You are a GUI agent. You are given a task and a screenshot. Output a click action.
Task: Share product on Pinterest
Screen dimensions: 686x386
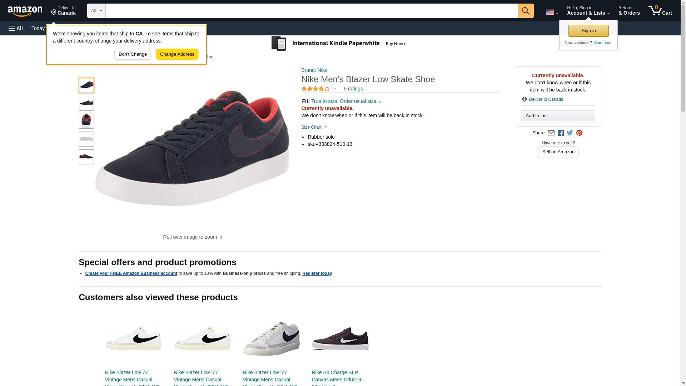579,133
